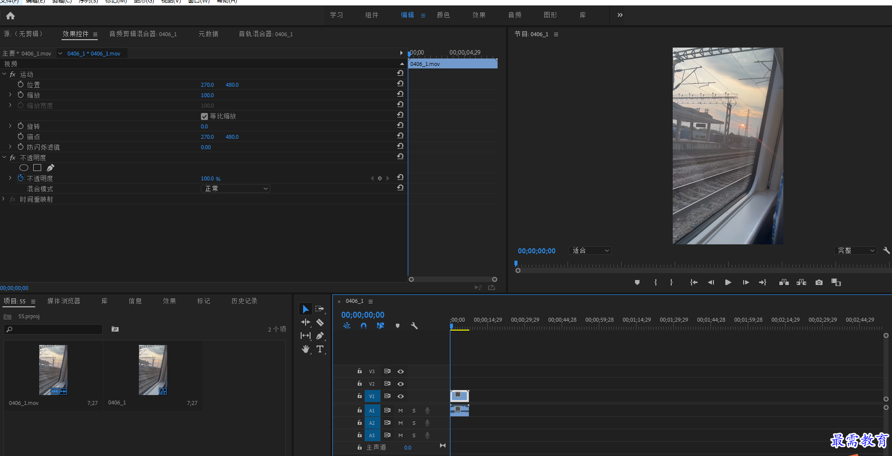Toggle animation stopwatch for 位置
The width and height of the screenshot is (892, 456).
(20, 84)
